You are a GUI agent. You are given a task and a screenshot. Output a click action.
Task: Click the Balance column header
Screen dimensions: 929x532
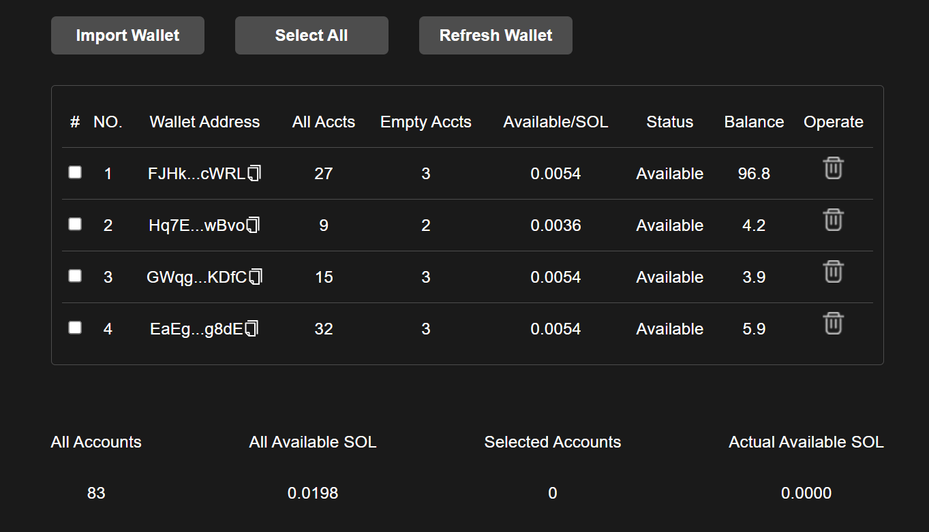tap(754, 122)
